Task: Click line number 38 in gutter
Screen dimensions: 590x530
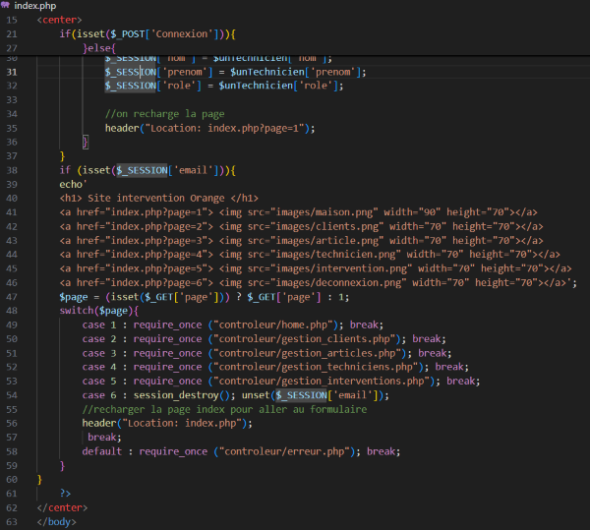Action: pos(12,170)
